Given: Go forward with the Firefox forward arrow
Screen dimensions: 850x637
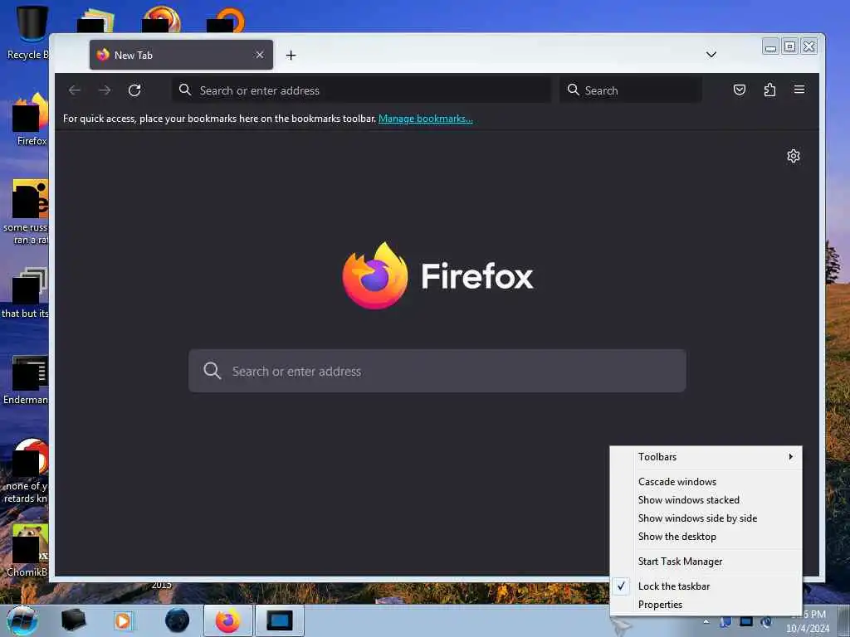Looking at the screenshot, I should pos(105,90).
